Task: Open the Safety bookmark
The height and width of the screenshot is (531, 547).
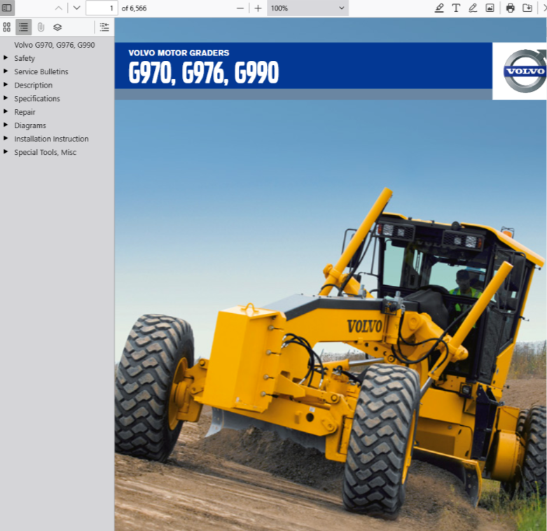Action: (25, 58)
